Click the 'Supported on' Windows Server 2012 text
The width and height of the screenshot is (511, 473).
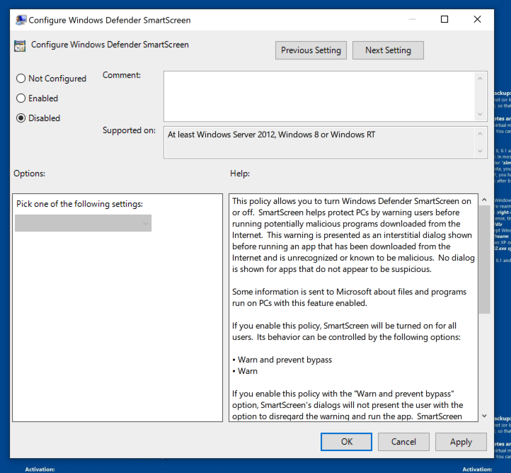click(271, 135)
